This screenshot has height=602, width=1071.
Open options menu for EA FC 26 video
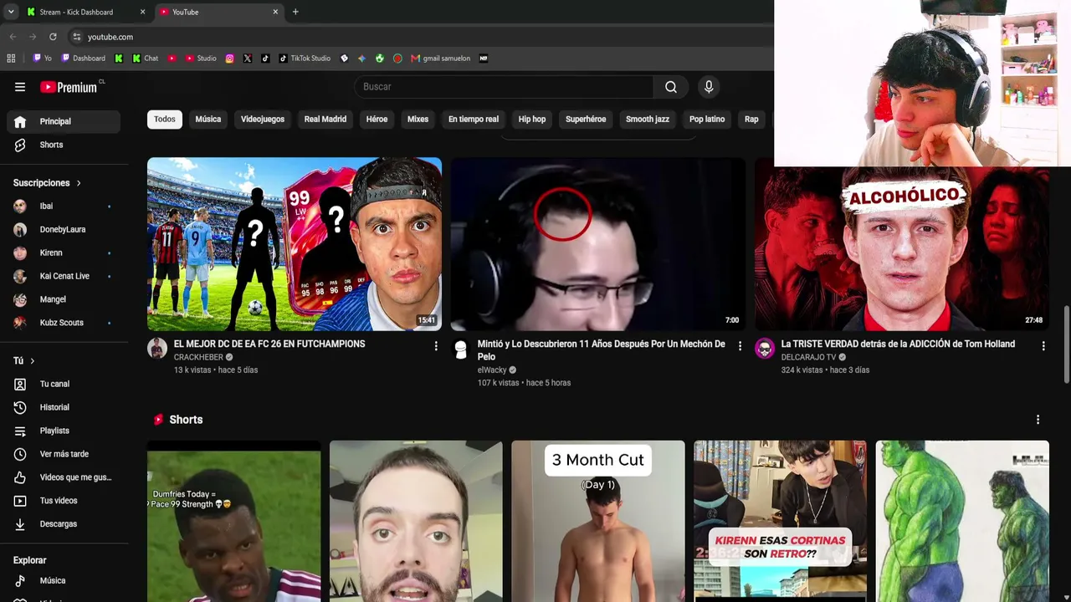[436, 346]
